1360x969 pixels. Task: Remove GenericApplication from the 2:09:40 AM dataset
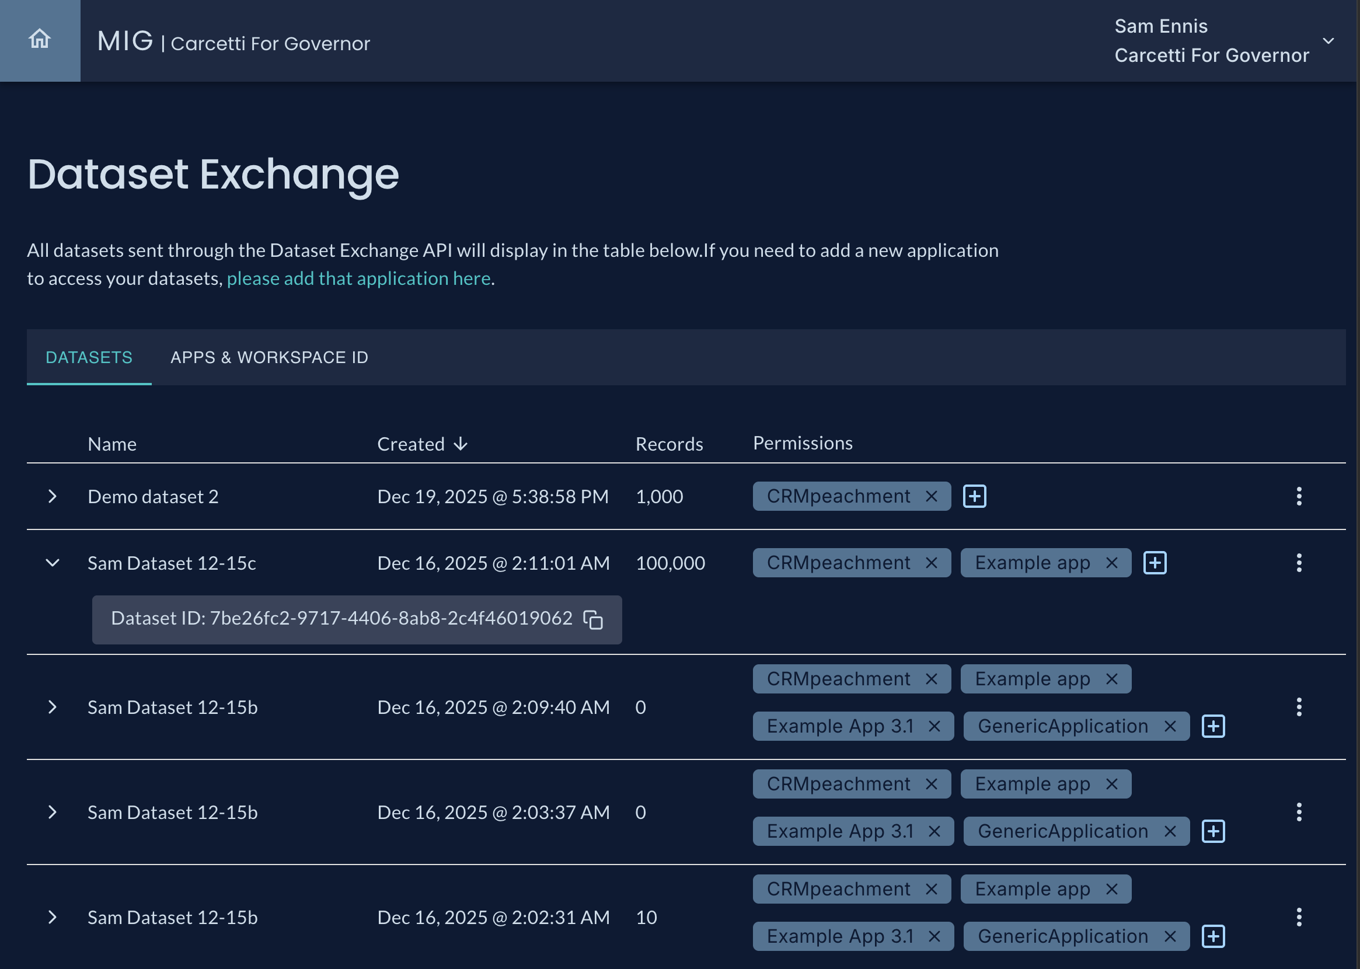pos(1170,726)
